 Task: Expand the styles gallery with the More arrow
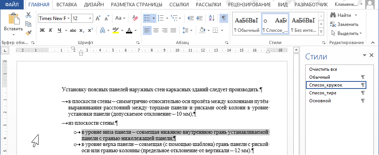(321, 31)
